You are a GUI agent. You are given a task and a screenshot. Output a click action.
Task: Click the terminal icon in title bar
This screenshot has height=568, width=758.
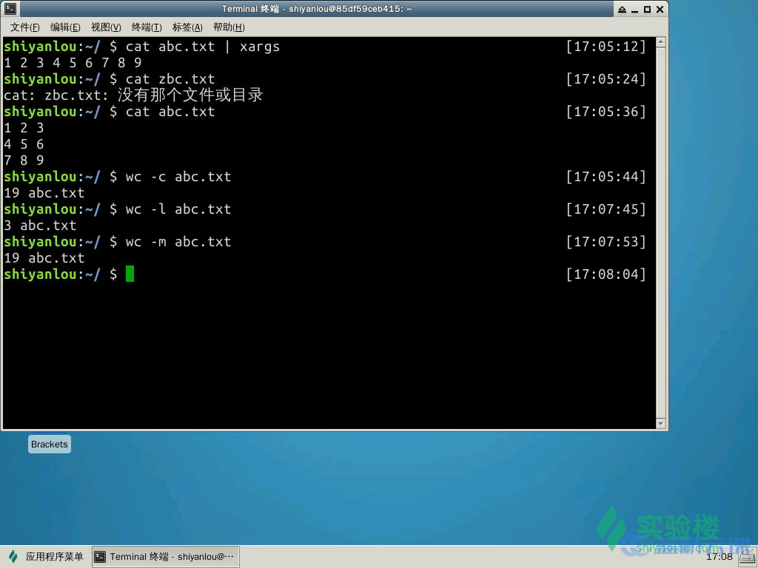pyautogui.click(x=10, y=8)
